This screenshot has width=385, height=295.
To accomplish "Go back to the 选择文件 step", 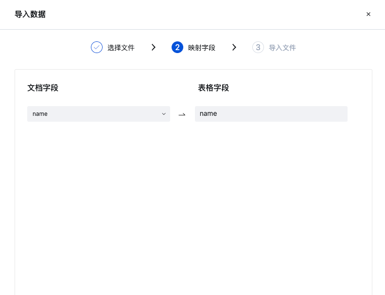I will pyautogui.click(x=121, y=48).
